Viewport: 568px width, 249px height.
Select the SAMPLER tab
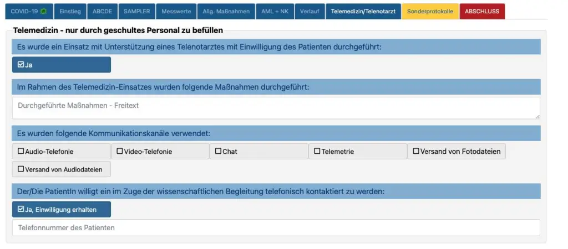[136, 11]
